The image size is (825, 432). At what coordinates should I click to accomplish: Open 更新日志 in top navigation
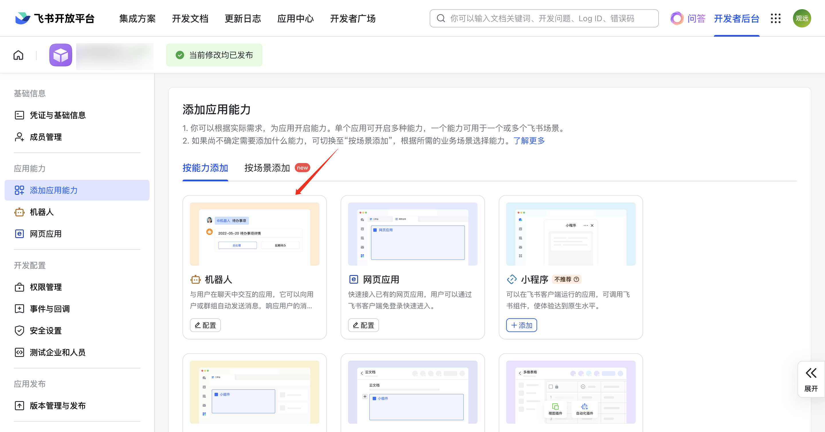(x=243, y=18)
